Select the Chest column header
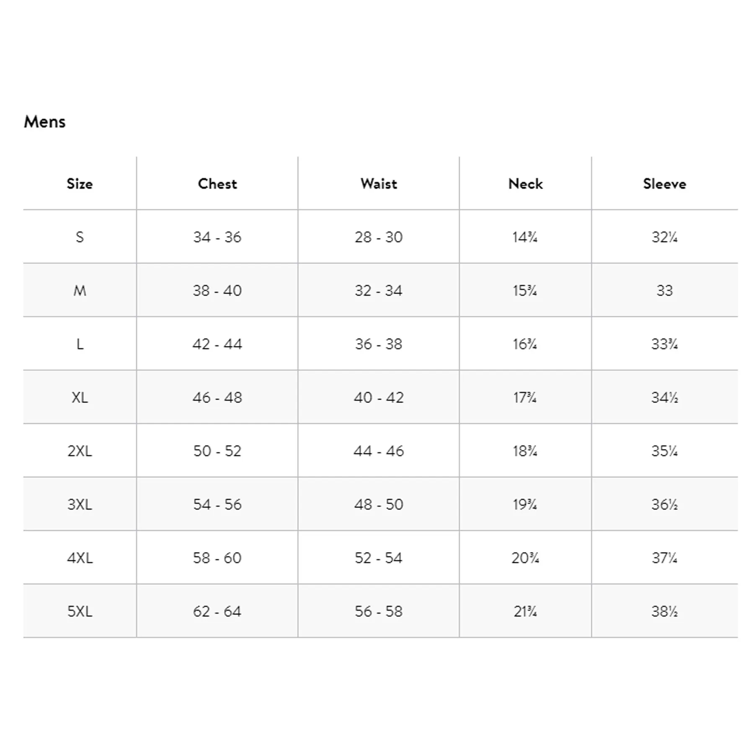Screen dimensions: 754x754 pos(217,183)
